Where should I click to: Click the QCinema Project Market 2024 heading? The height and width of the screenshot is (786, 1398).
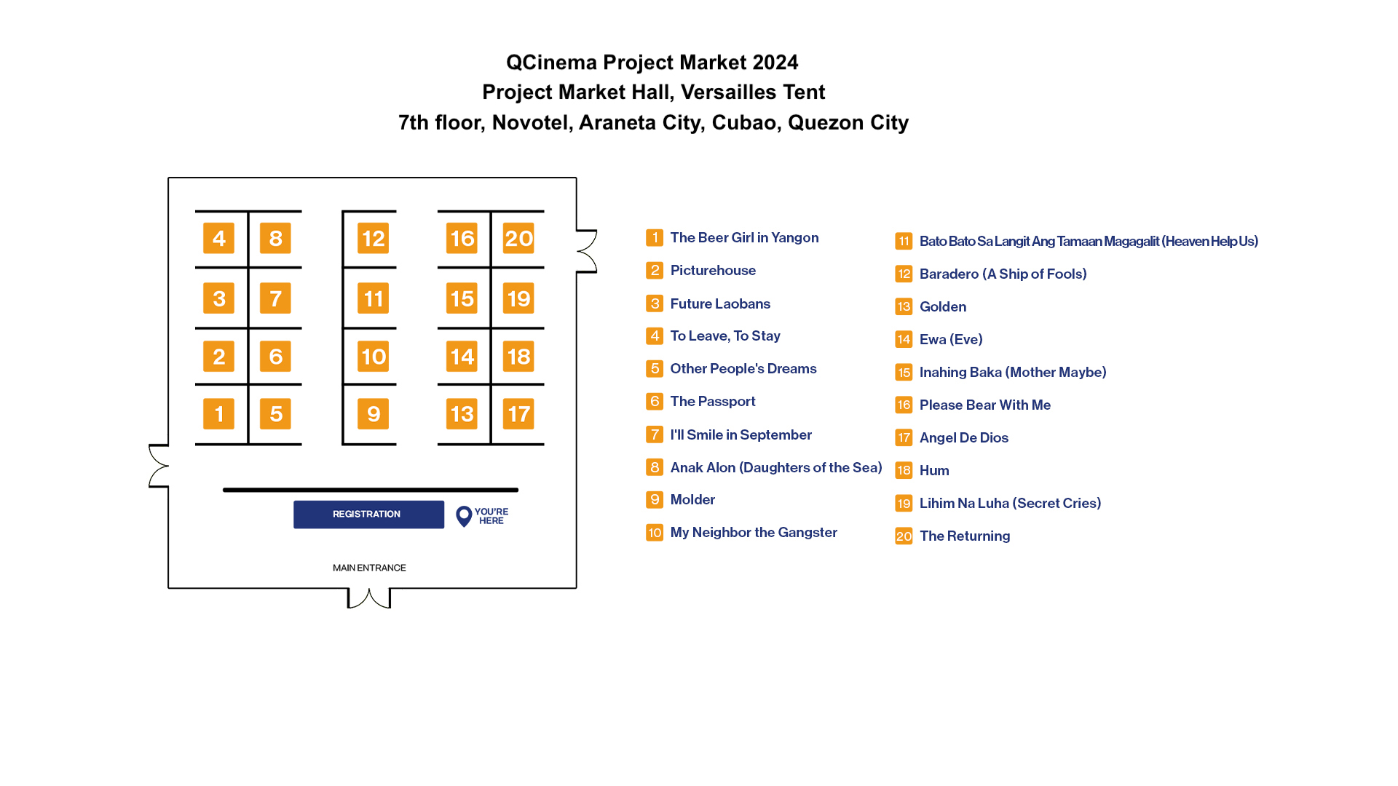click(x=652, y=63)
